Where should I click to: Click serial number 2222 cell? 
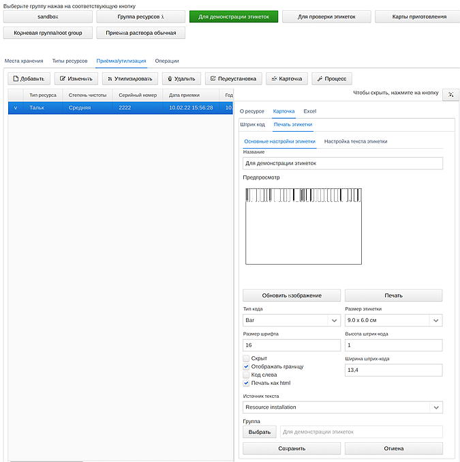(138, 108)
